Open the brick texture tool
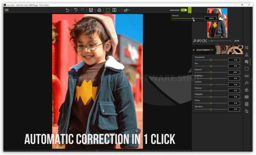This screenshot has width=256, height=155. coord(246,97)
